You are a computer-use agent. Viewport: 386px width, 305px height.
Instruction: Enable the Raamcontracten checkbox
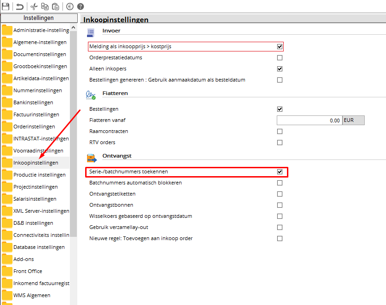click(280, 132)
